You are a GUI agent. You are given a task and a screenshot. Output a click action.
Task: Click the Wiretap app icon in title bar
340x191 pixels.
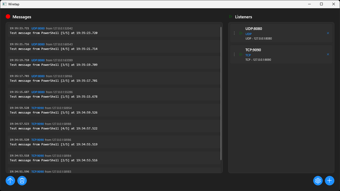point(5,4)
